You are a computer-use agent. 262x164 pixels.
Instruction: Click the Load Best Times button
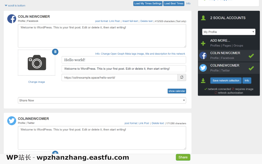click(x=174, y=3)
